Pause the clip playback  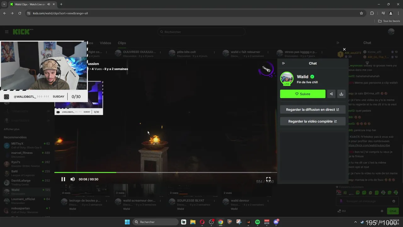pos(63,179)
